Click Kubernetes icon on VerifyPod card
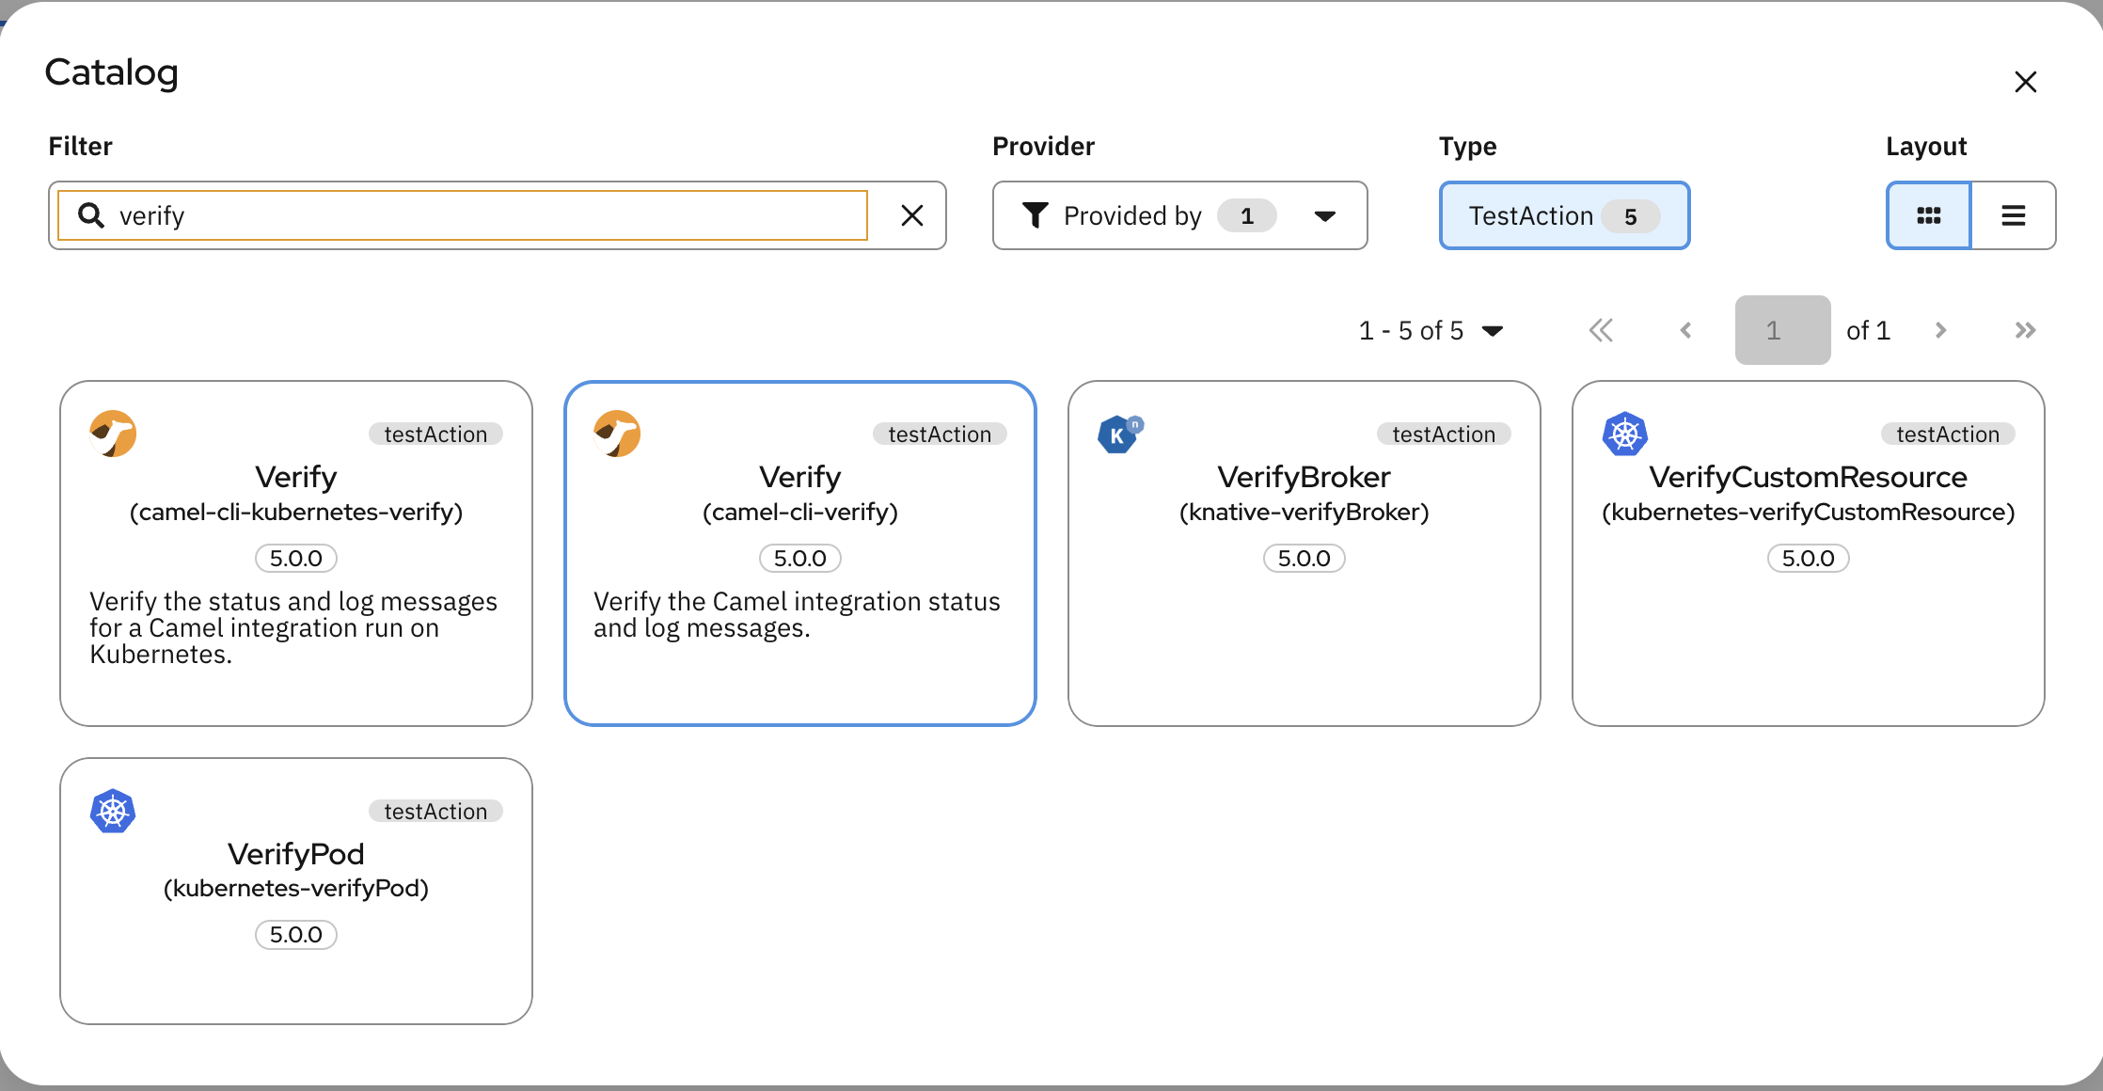Viewport: 2103px width, 1091px height. pos(113,811)
